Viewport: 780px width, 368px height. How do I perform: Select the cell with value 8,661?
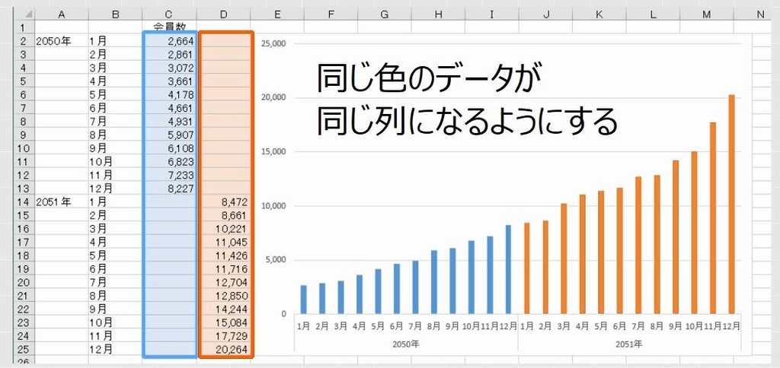click(x=223, y=215)
